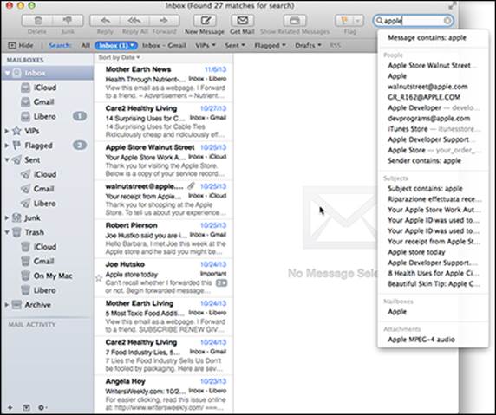
Task: Click the Forward arrow icon
Action: [164, 21]
